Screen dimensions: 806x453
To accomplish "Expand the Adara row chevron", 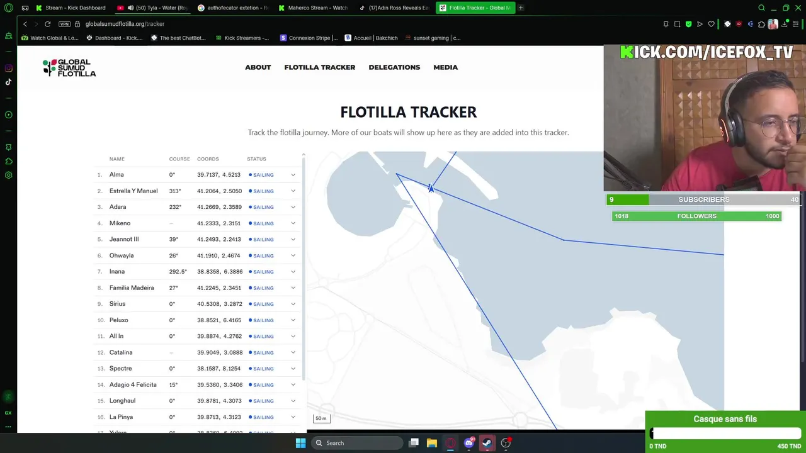I will (x=293, y=207).
